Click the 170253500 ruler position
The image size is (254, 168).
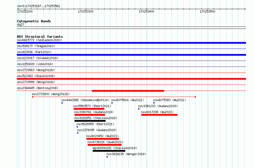[207, 11]
